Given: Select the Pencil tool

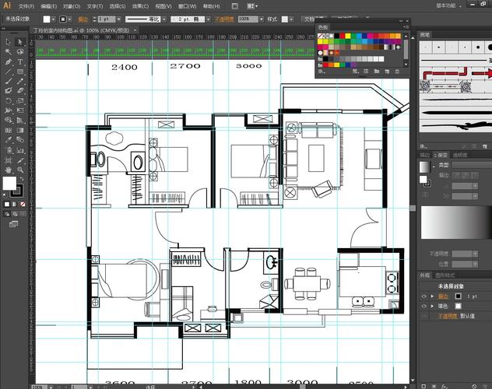Looking at the screenshot, I should tap(20, 81).
